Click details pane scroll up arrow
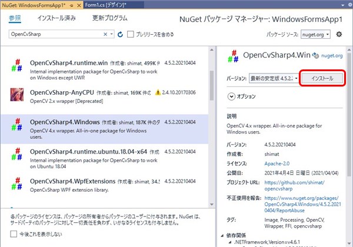Screen dimensions: 353x247 click(349, 49)
